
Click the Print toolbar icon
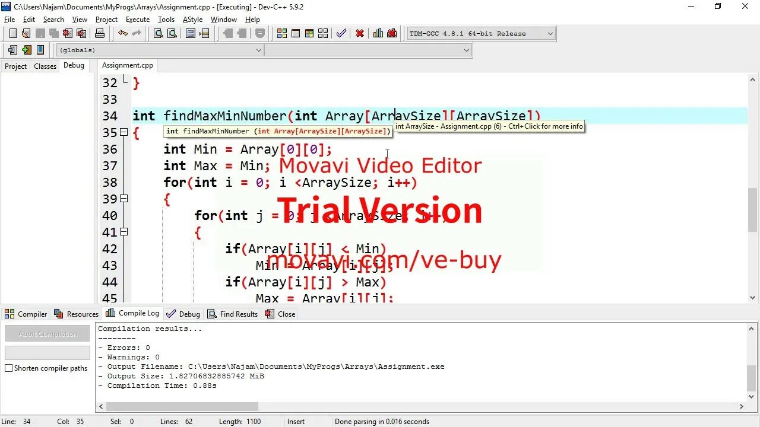click(100, 33)
